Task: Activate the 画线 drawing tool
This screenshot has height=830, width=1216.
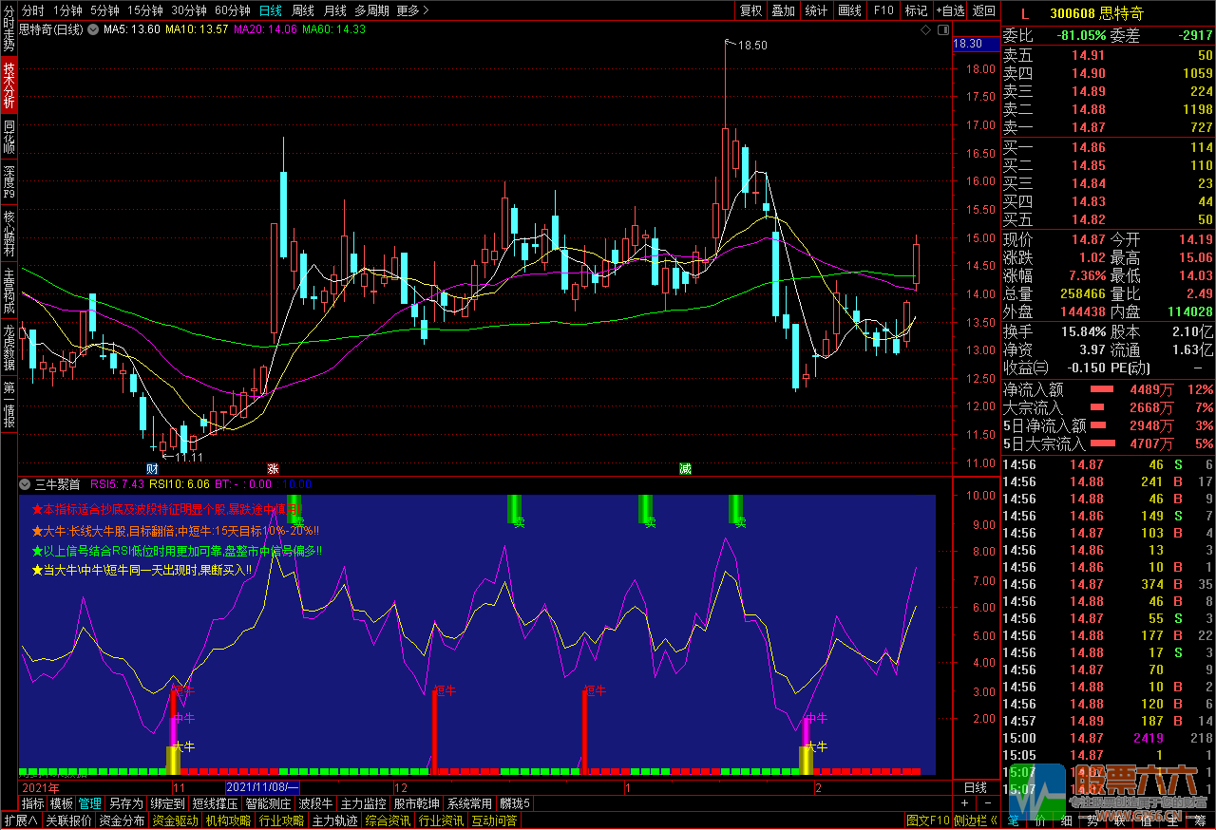Action: 849,10
